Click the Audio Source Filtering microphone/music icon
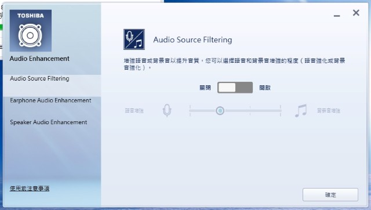 pyautogui.click(x=134, y=39)
